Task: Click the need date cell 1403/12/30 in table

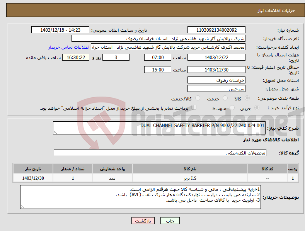Action: coord(33,178)
